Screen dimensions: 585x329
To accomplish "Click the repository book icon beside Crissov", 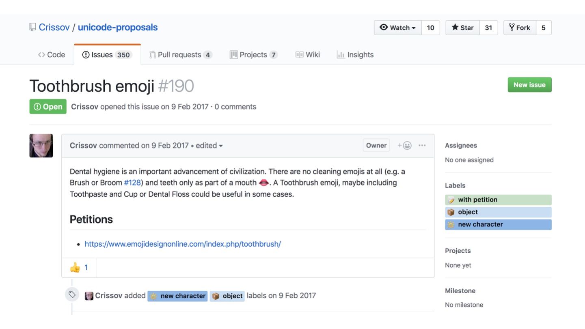I will 32,27.
